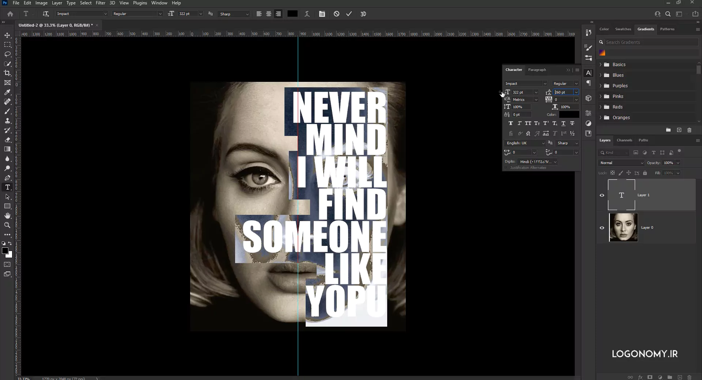The height and width of the screenshot is (380, 702).
Task: Toggle Faux Bold style in Character panel
Action: pos(510,123)
